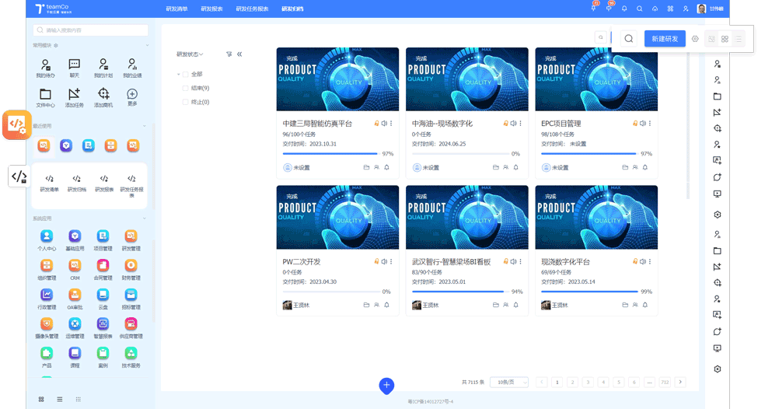Open the 研发状态 dropdown

click(190, 54)
